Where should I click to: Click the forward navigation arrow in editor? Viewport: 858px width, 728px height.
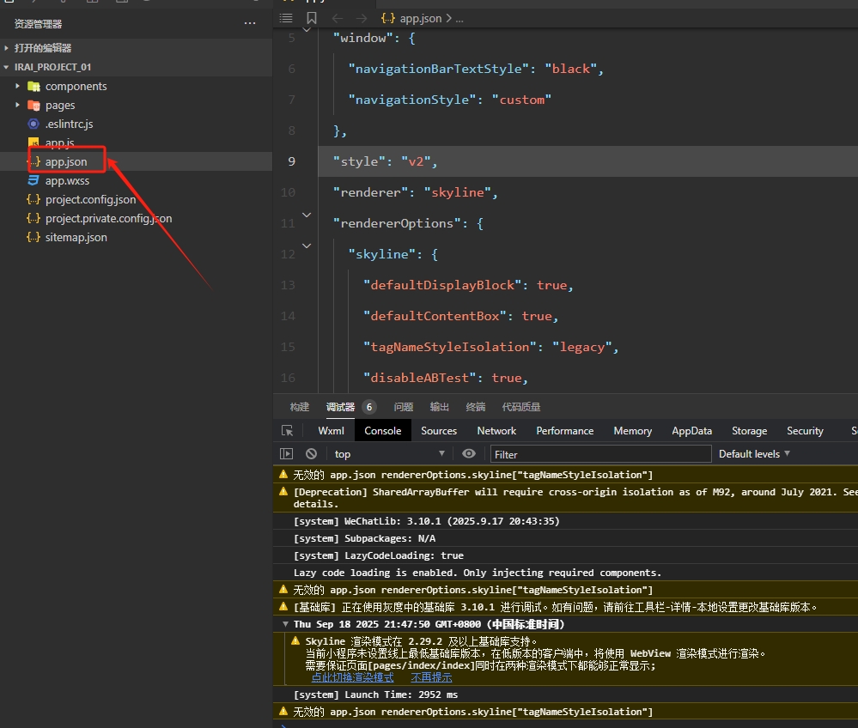[362, 18]
